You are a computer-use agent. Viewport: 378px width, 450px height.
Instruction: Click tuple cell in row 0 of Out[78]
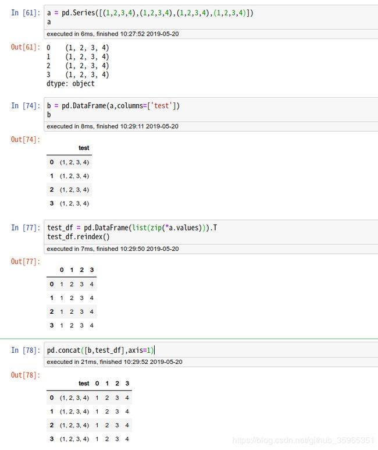pos(74,398)
